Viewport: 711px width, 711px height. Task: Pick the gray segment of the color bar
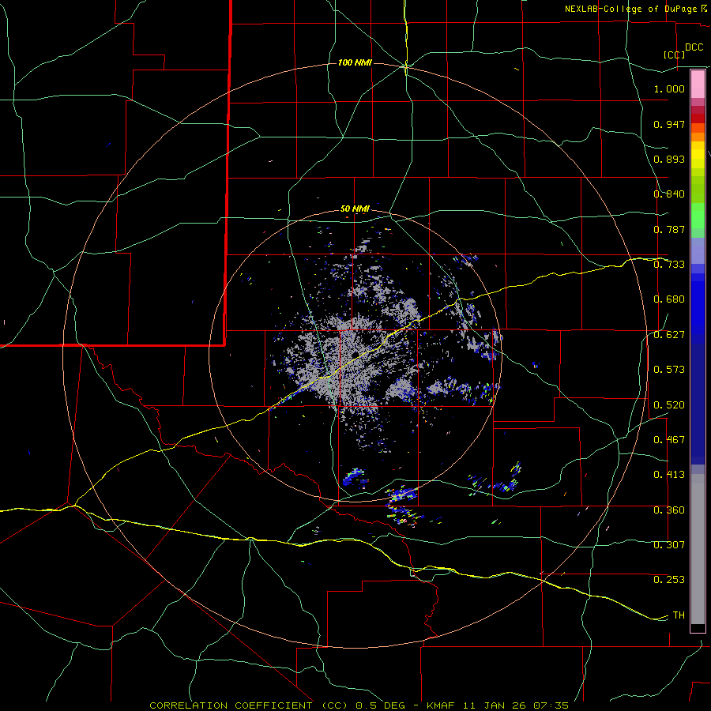pyautogui.click(x=698, y=549)
